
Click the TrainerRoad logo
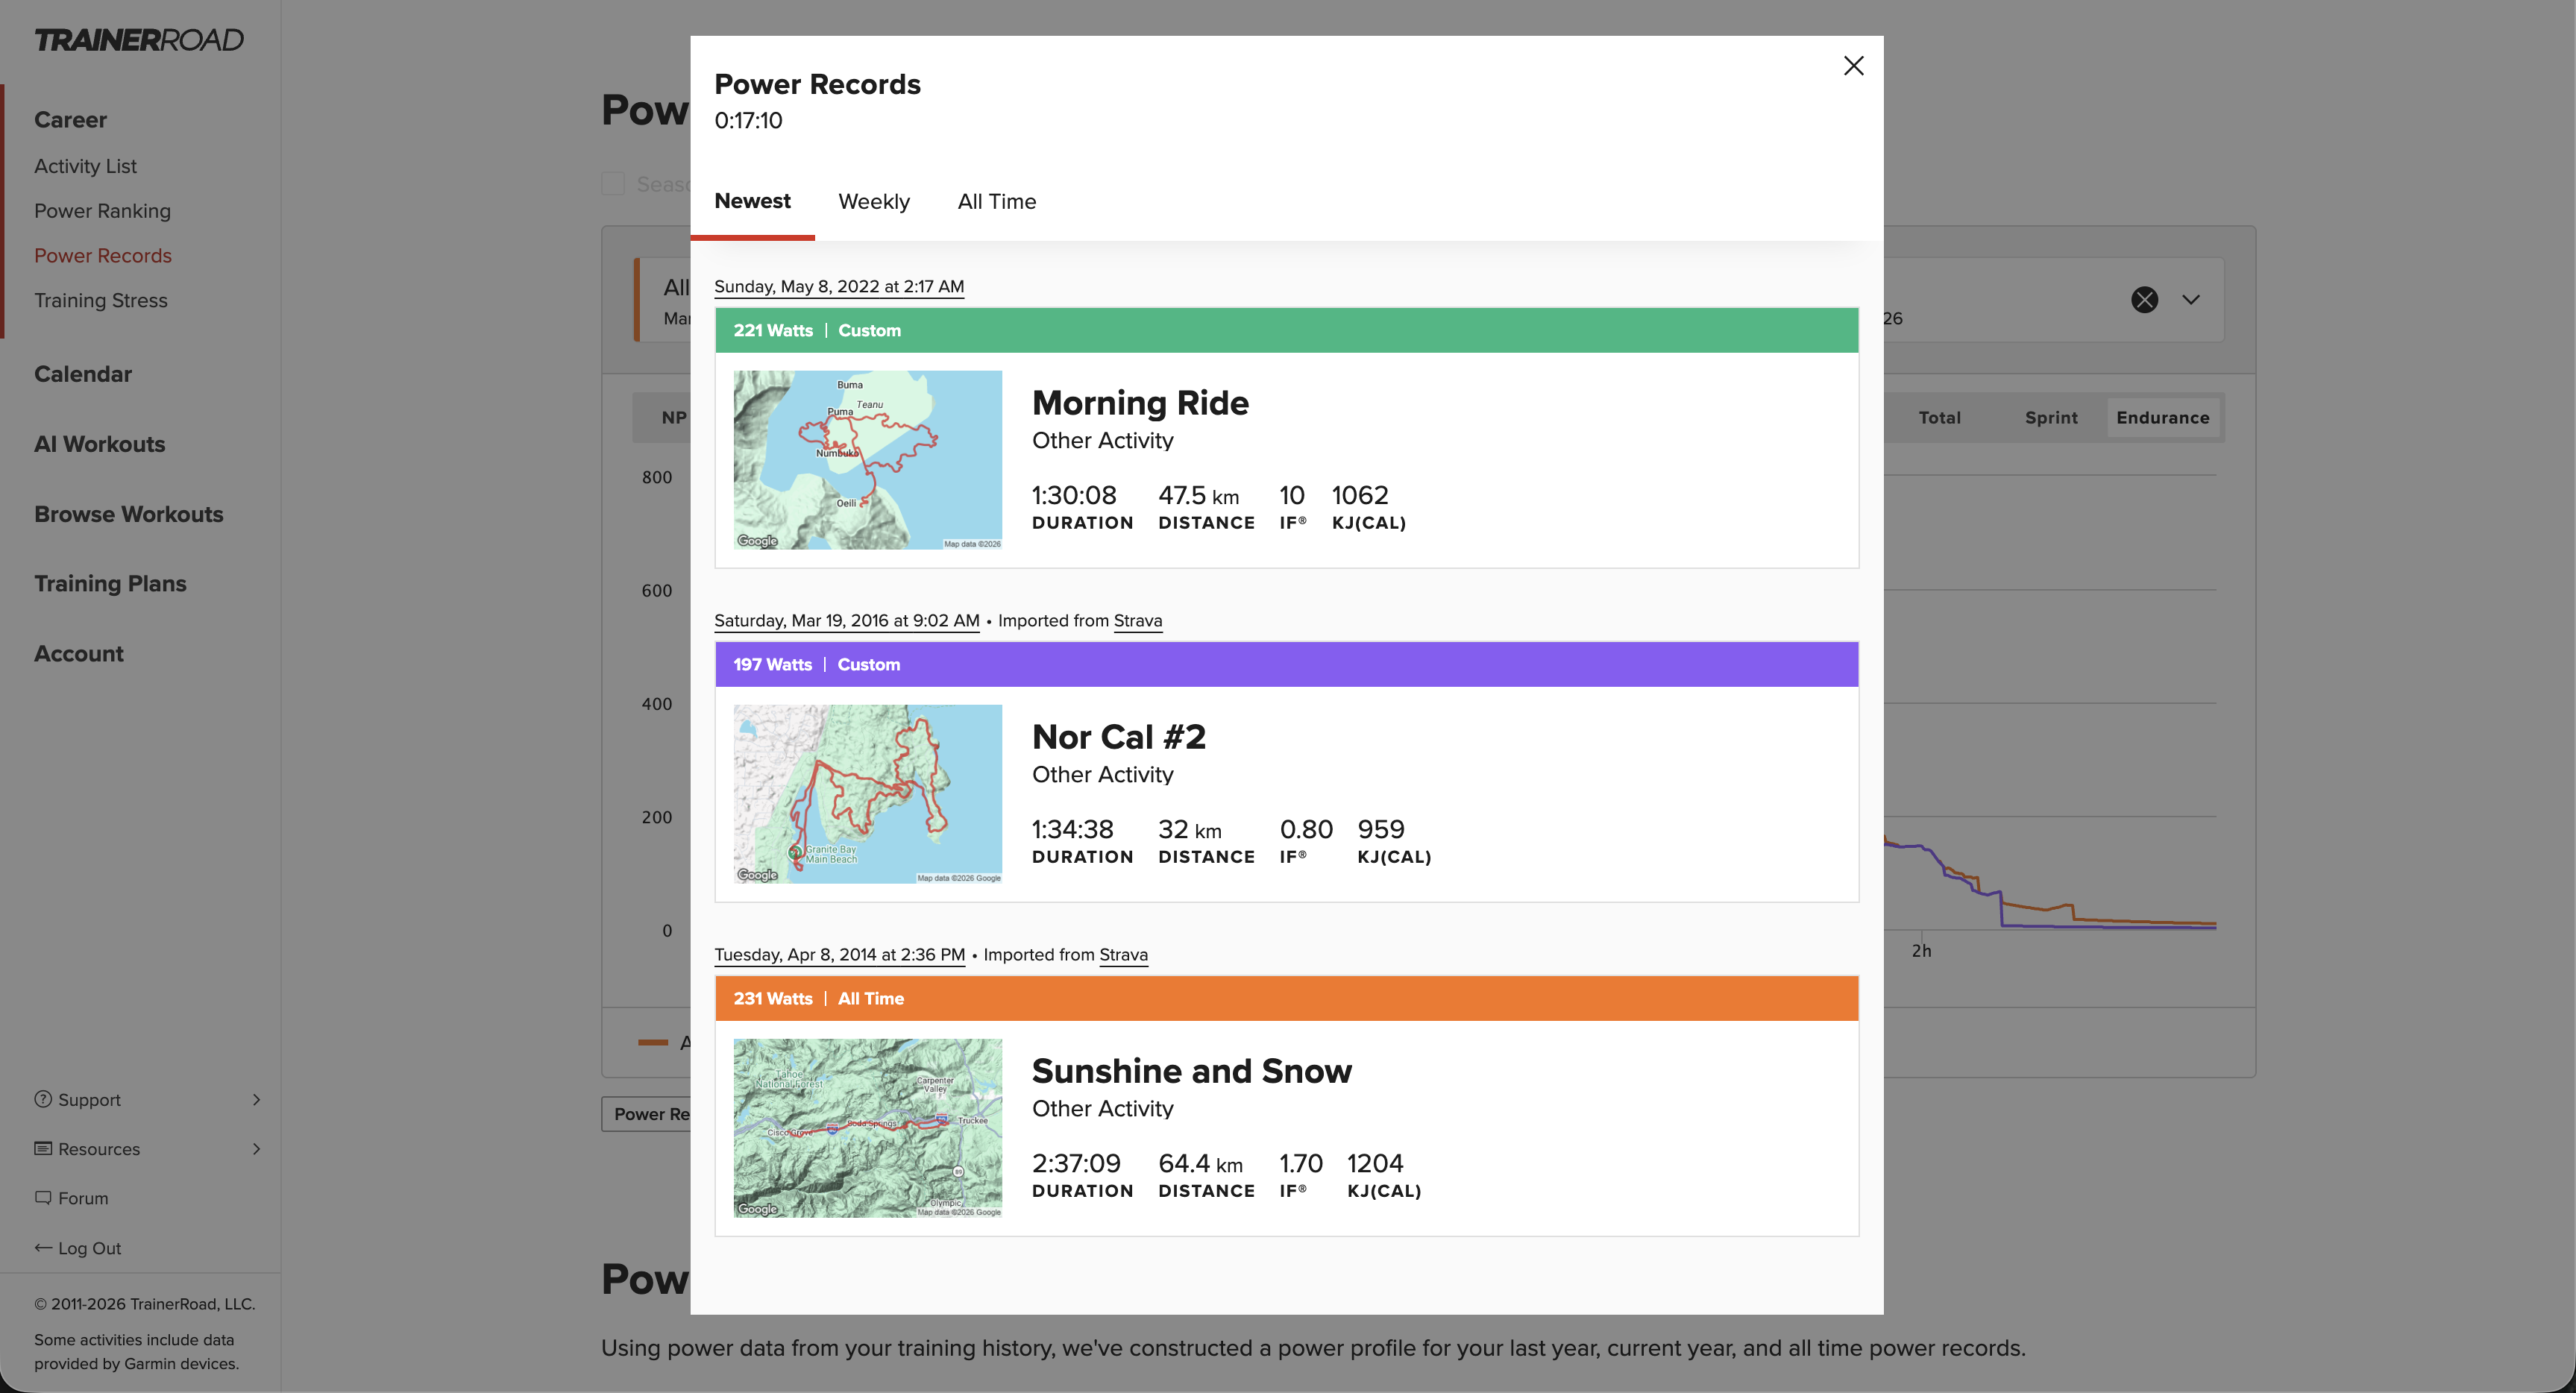[139, 40]
